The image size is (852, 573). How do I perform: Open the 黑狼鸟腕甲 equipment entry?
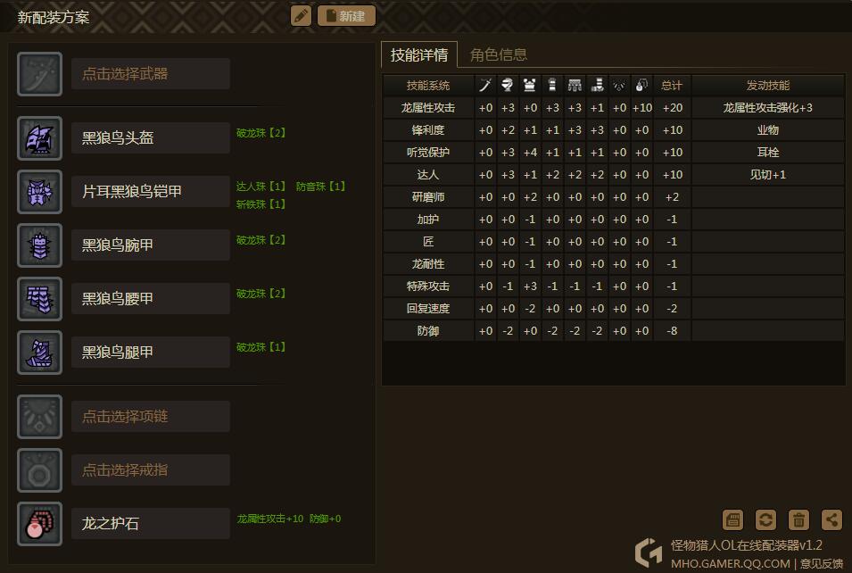pyautogui.click(x=151, y=245)
